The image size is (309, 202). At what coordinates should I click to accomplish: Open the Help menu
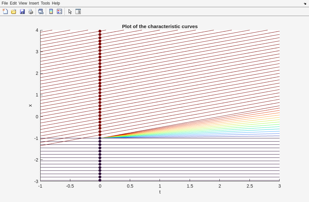56,3
